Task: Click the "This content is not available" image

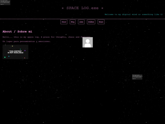Action: tap(16, 52)
